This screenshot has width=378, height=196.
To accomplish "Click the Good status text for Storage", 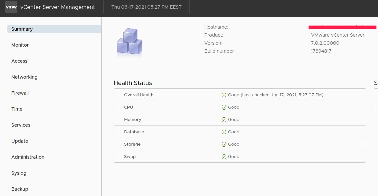I will coord(234,144).
